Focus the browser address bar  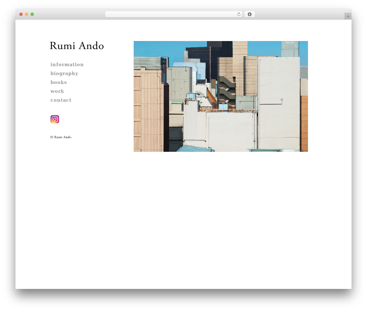pos(173,14)
